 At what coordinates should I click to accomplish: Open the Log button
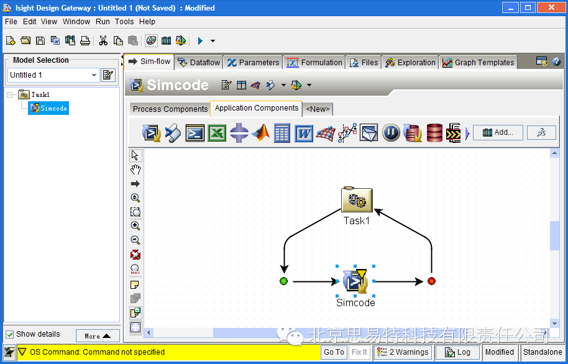(x=457, y=352)
